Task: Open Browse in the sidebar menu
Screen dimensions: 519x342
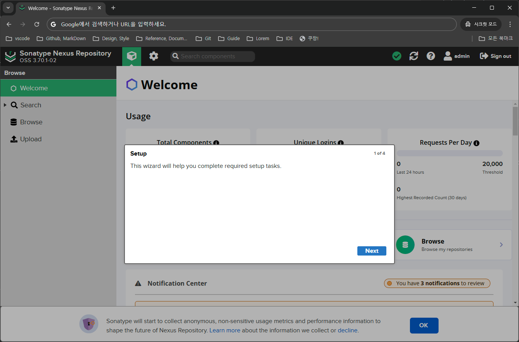Action: pos(58,122)
